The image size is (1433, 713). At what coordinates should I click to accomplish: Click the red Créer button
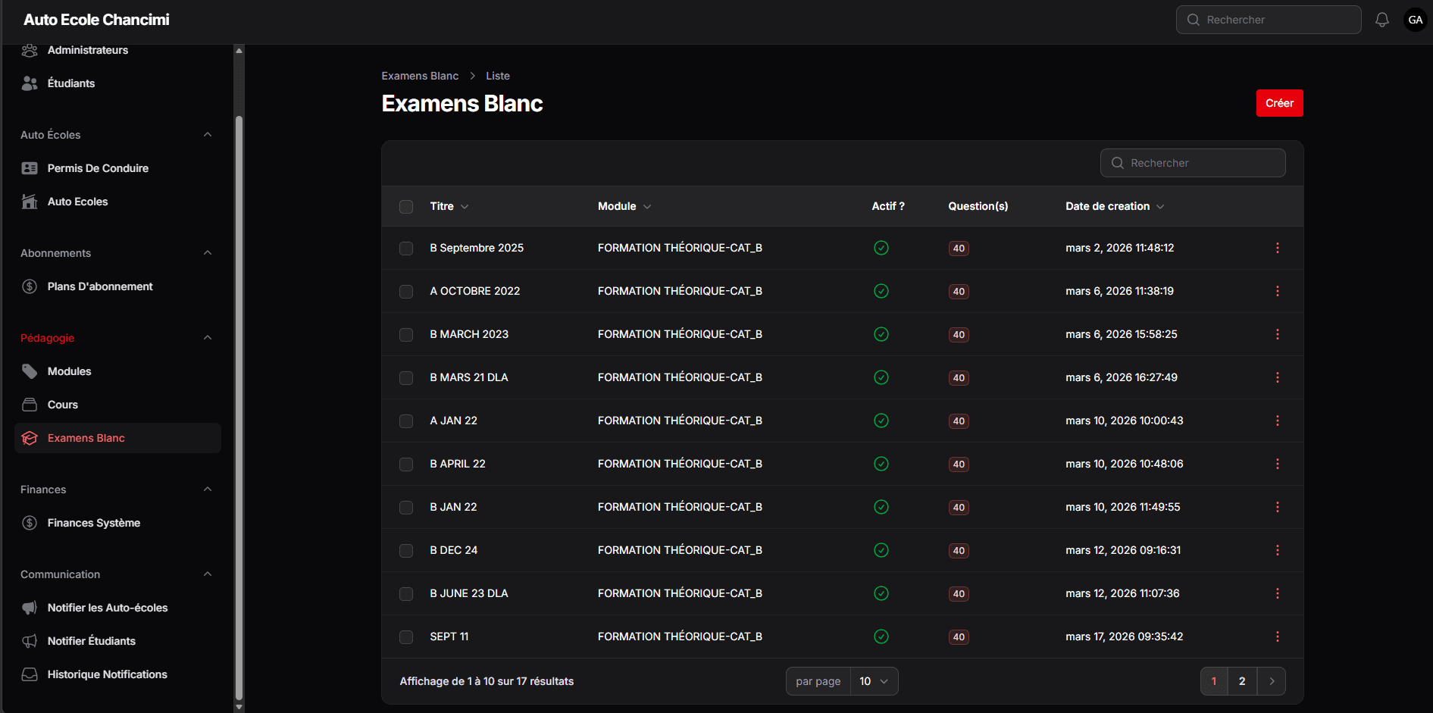click(x=1279, y=103)
